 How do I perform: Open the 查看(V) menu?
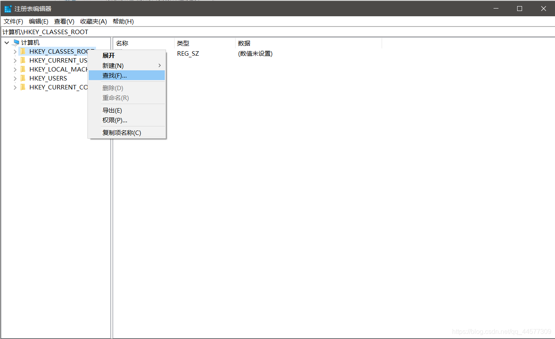tap(64, 22)
